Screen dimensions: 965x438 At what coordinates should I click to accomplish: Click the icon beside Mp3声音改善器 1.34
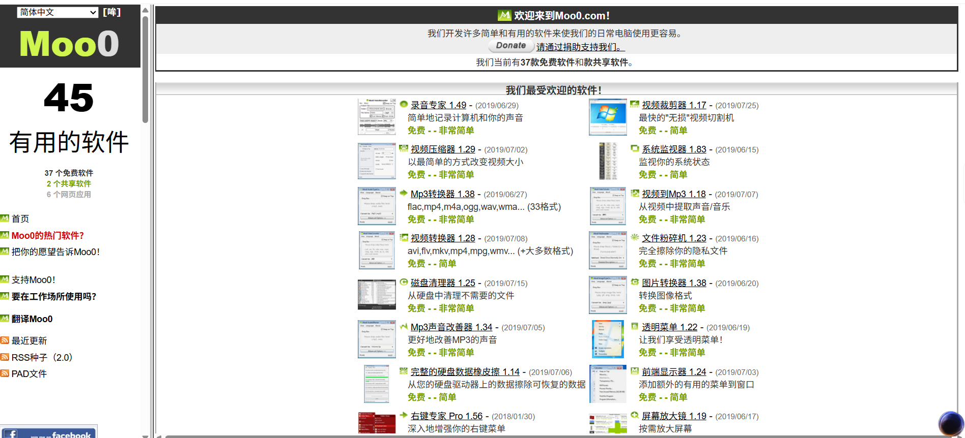(x=404, y=326)
